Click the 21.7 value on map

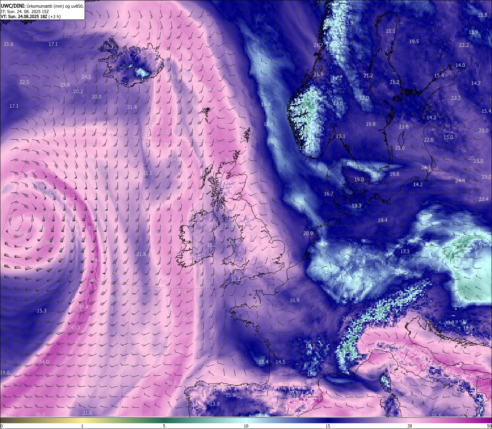tap(318, 45)
